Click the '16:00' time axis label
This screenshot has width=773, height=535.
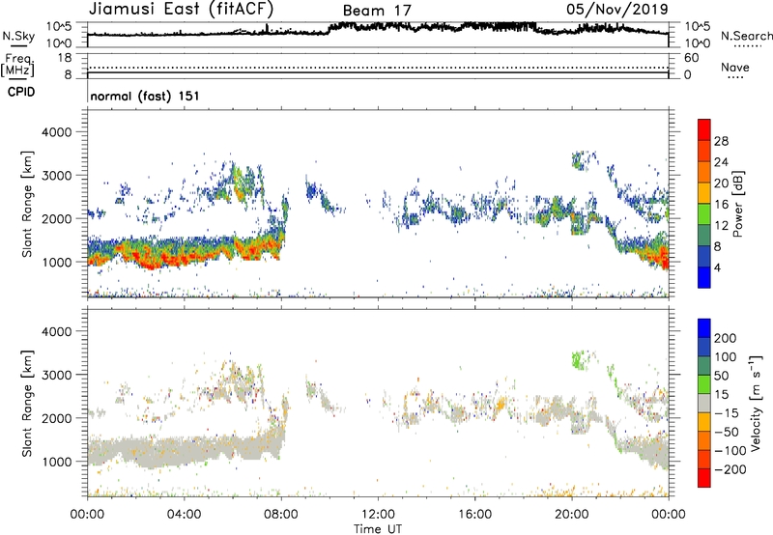[x=474, y=515]
